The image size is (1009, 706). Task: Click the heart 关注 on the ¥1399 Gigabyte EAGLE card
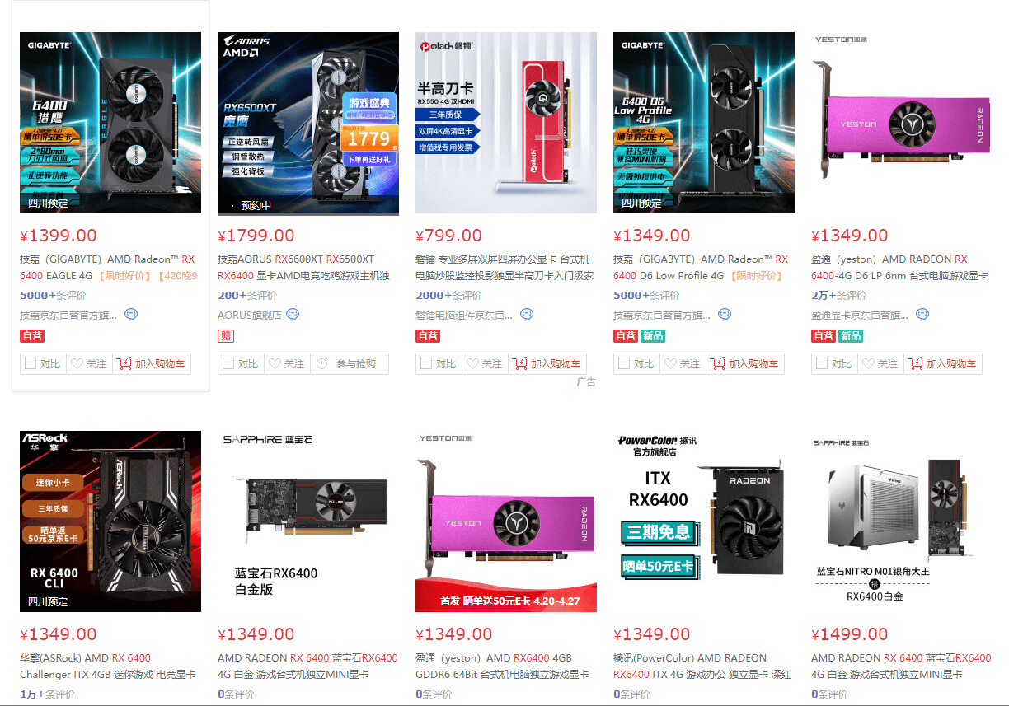click(x=89, y=363)
